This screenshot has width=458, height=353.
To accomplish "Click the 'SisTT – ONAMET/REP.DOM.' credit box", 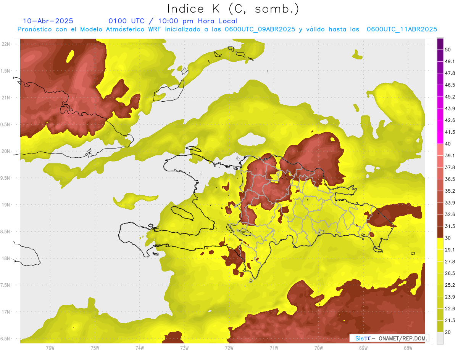I will pyautogui.click(x=389, y=338).
